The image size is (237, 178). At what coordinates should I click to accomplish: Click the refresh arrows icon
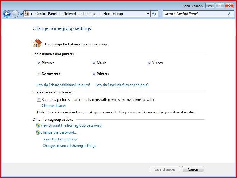(154, 14)
